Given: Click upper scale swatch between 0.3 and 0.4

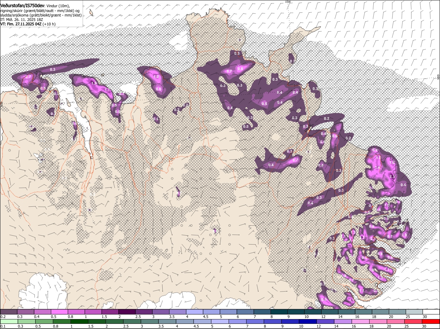Looking at the screenshot, I should (x=25, y=311).
